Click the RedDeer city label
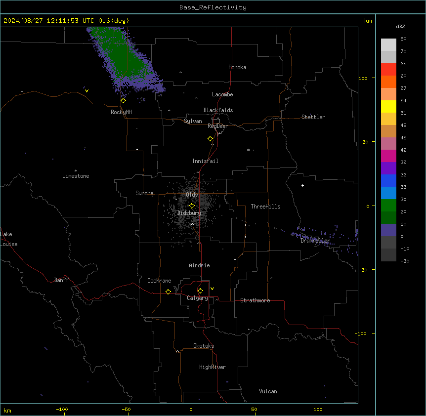426x416 pixels. coord(217,126)
